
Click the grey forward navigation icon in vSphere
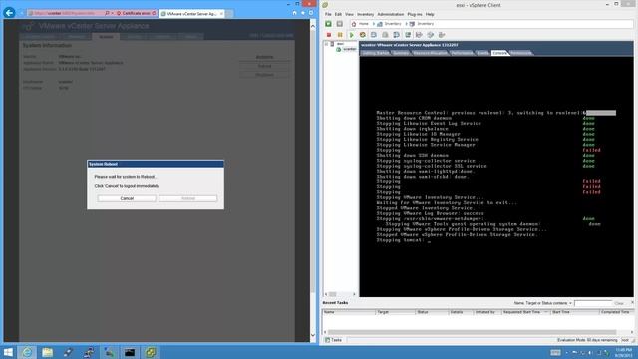(x=339, y=24)
